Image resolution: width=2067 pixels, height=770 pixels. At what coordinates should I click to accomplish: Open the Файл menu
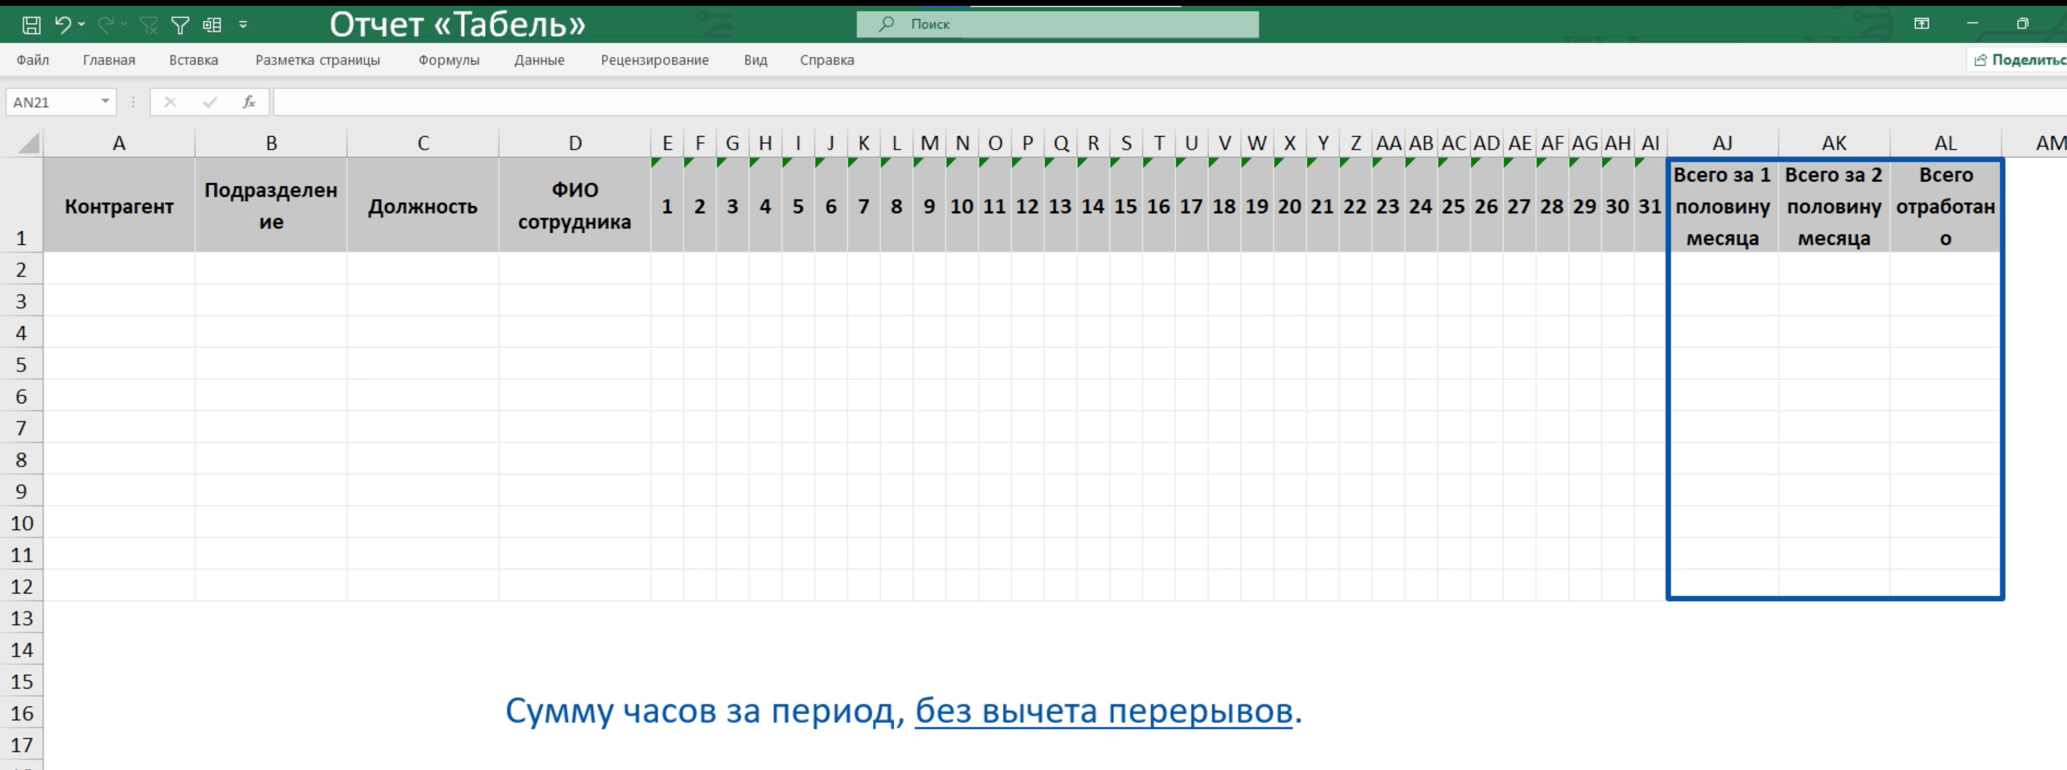coord(33,60)
